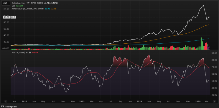Click the 96.29 price label
Viewport: 219px width, 108px height.
click(x=6, y=17)
